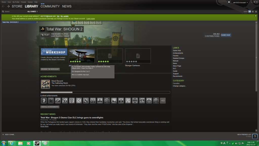Viewport: 259px width, 146px height.
Task: Switch to the grid view icon
Action: coord(256,12)
